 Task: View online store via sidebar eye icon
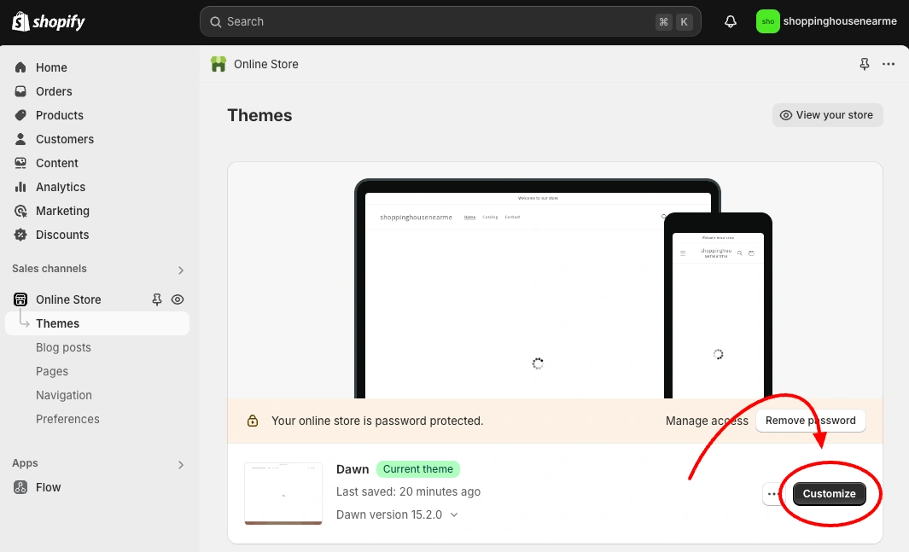pos(178,299)
